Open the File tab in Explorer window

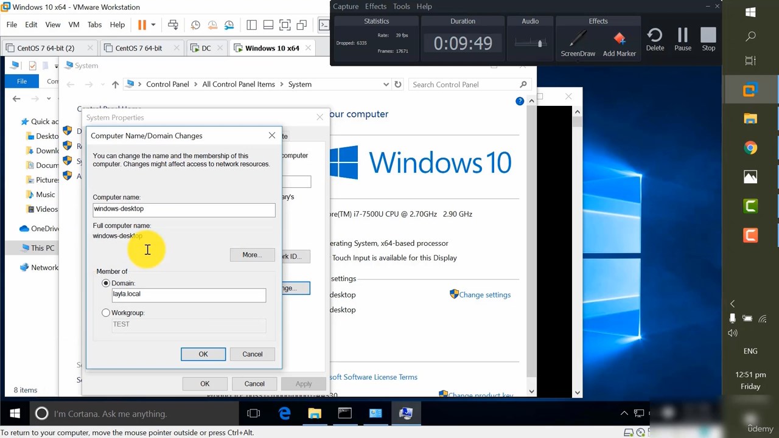point(22,81)
